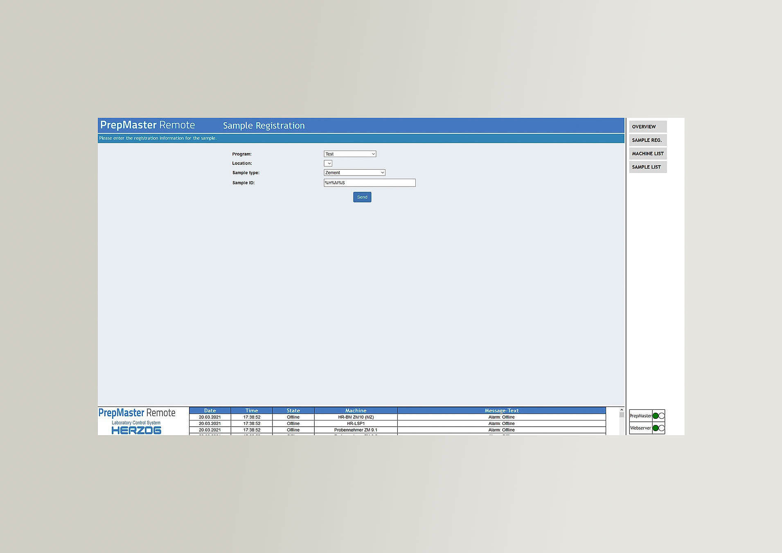The height and width of the screenshot is (553, 782).
Task: Click the Message-Text column header
Action: pyautogui.click(x=501, y=410)
